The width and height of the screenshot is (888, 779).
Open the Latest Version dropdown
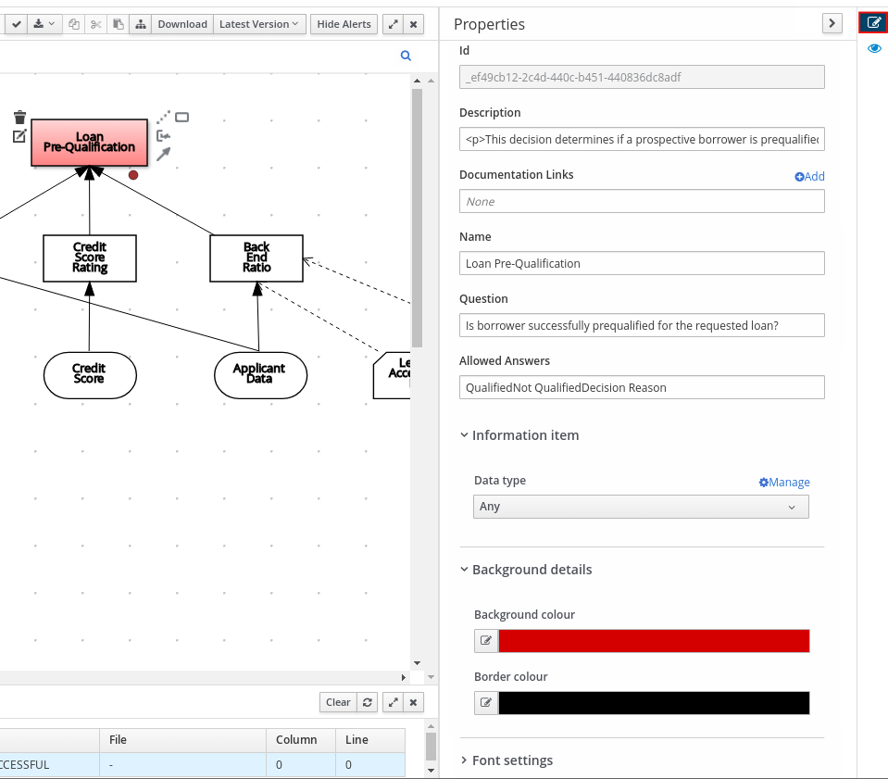(x=259, y=24)
